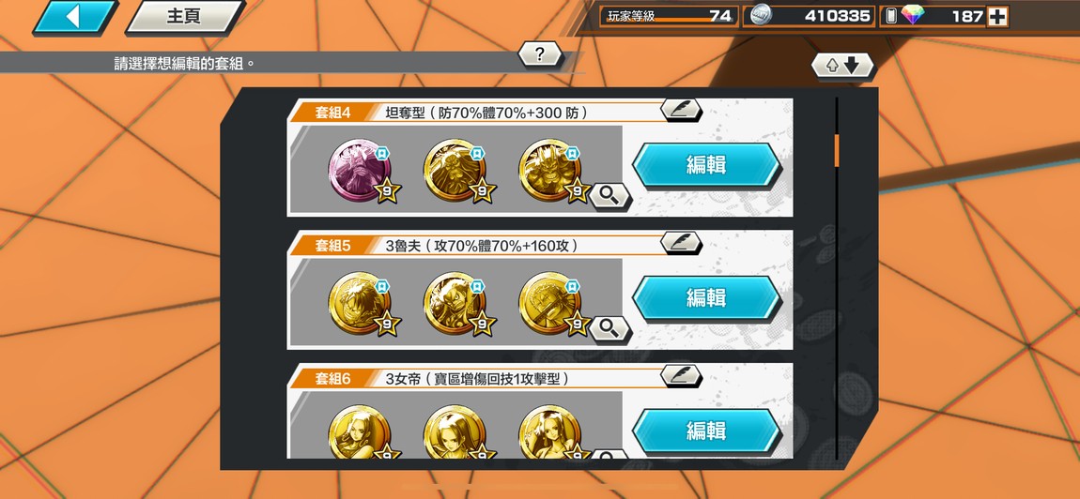The image size is (1080, 499).
Task: Rename 套組6 with the feather pen icon
Action: click(x=681, y=375)
